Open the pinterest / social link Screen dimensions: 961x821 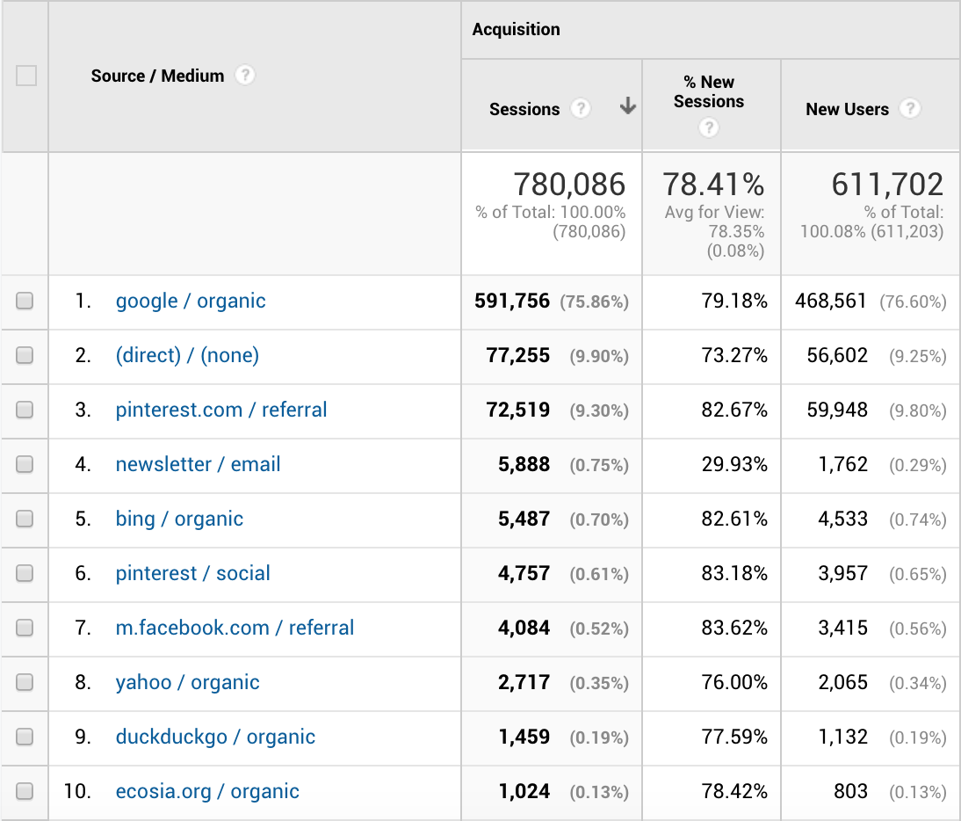click(x=193, y=573)
